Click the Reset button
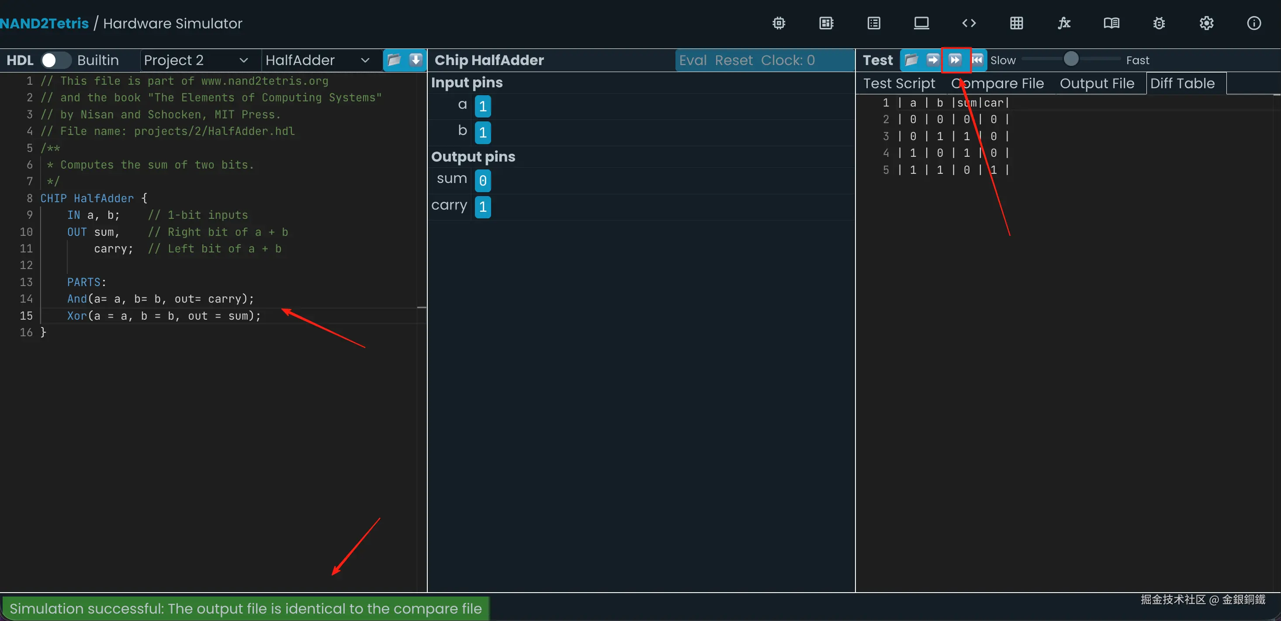The image size is (1281, 621). coord(734,60)
